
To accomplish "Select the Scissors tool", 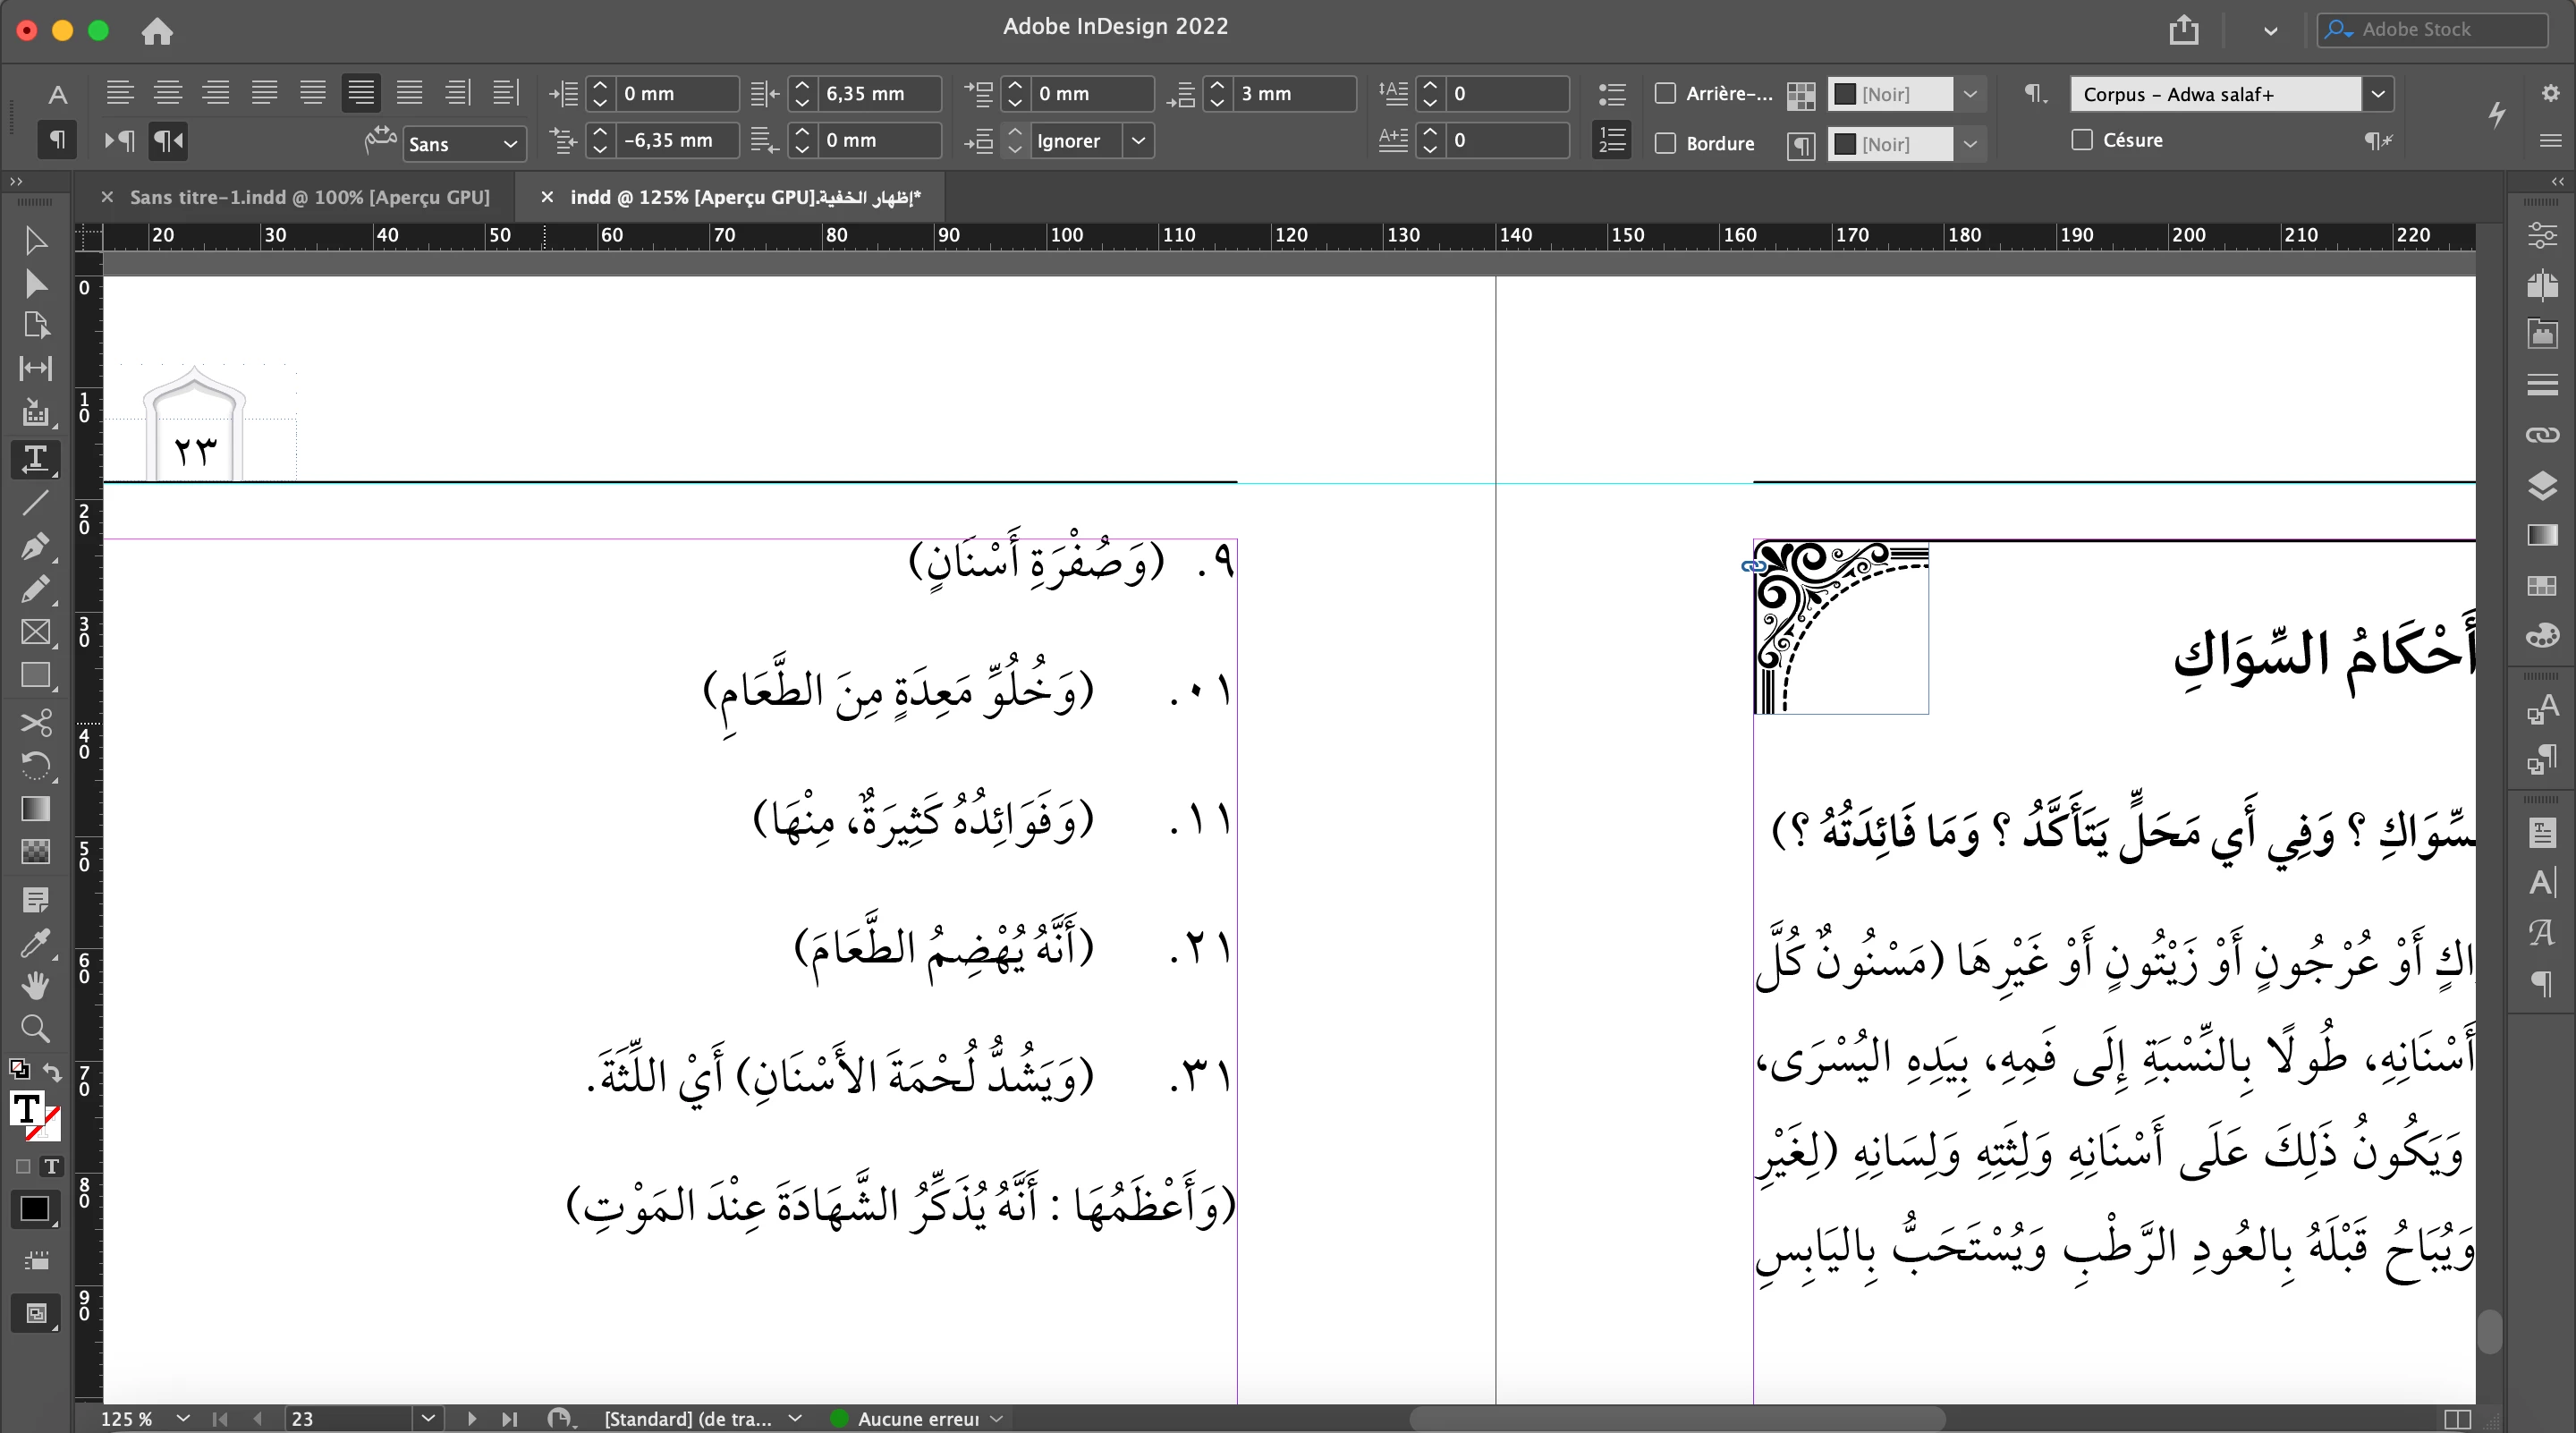I will pyautogui.click(x=35, y=722).
